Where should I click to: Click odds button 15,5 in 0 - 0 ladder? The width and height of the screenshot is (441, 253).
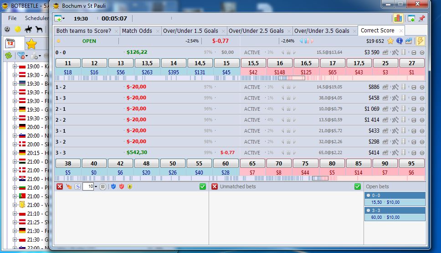(253, 63)
